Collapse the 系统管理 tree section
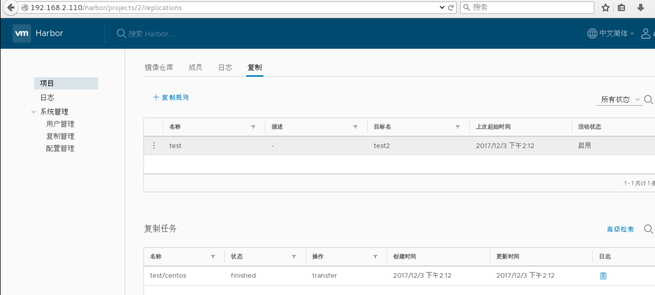This screenshot has width=655, height=295. point(34,112)
